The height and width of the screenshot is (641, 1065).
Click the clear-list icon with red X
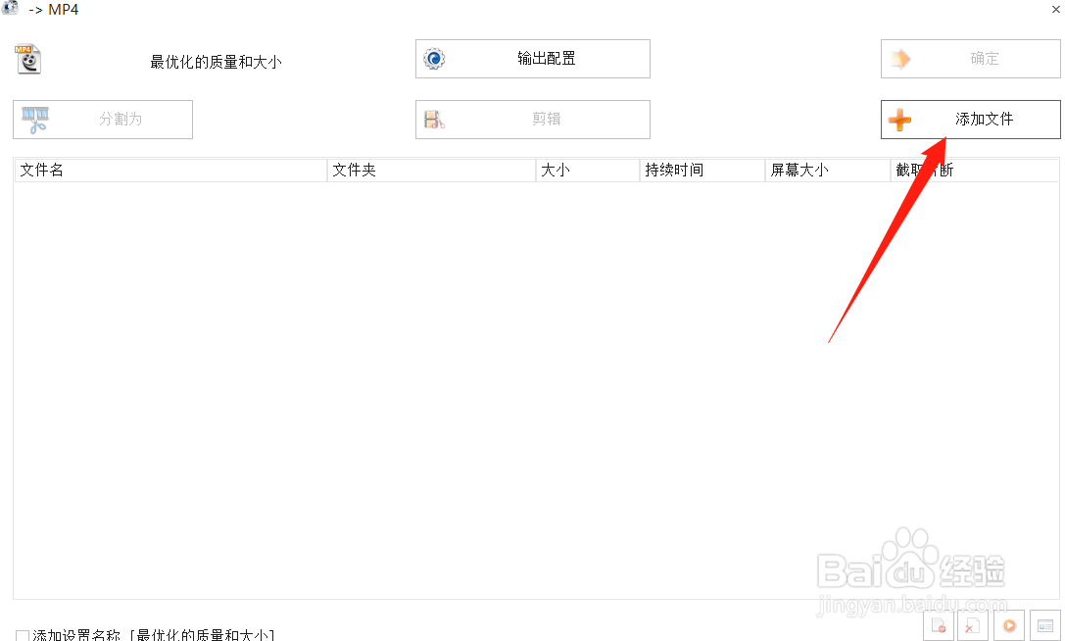[973, 625]
